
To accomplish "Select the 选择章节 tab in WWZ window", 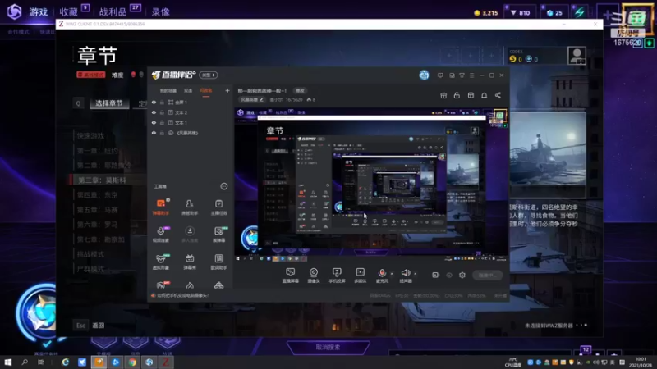I will coord(108,103).
